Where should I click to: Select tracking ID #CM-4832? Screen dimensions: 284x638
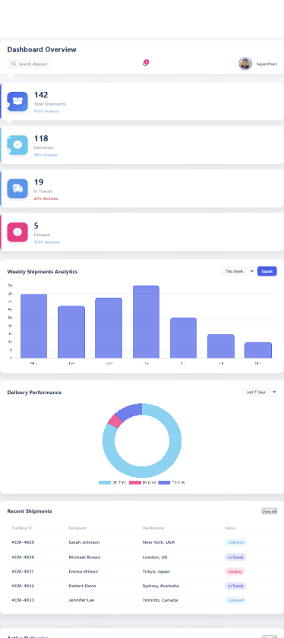[x=23, y=586]
